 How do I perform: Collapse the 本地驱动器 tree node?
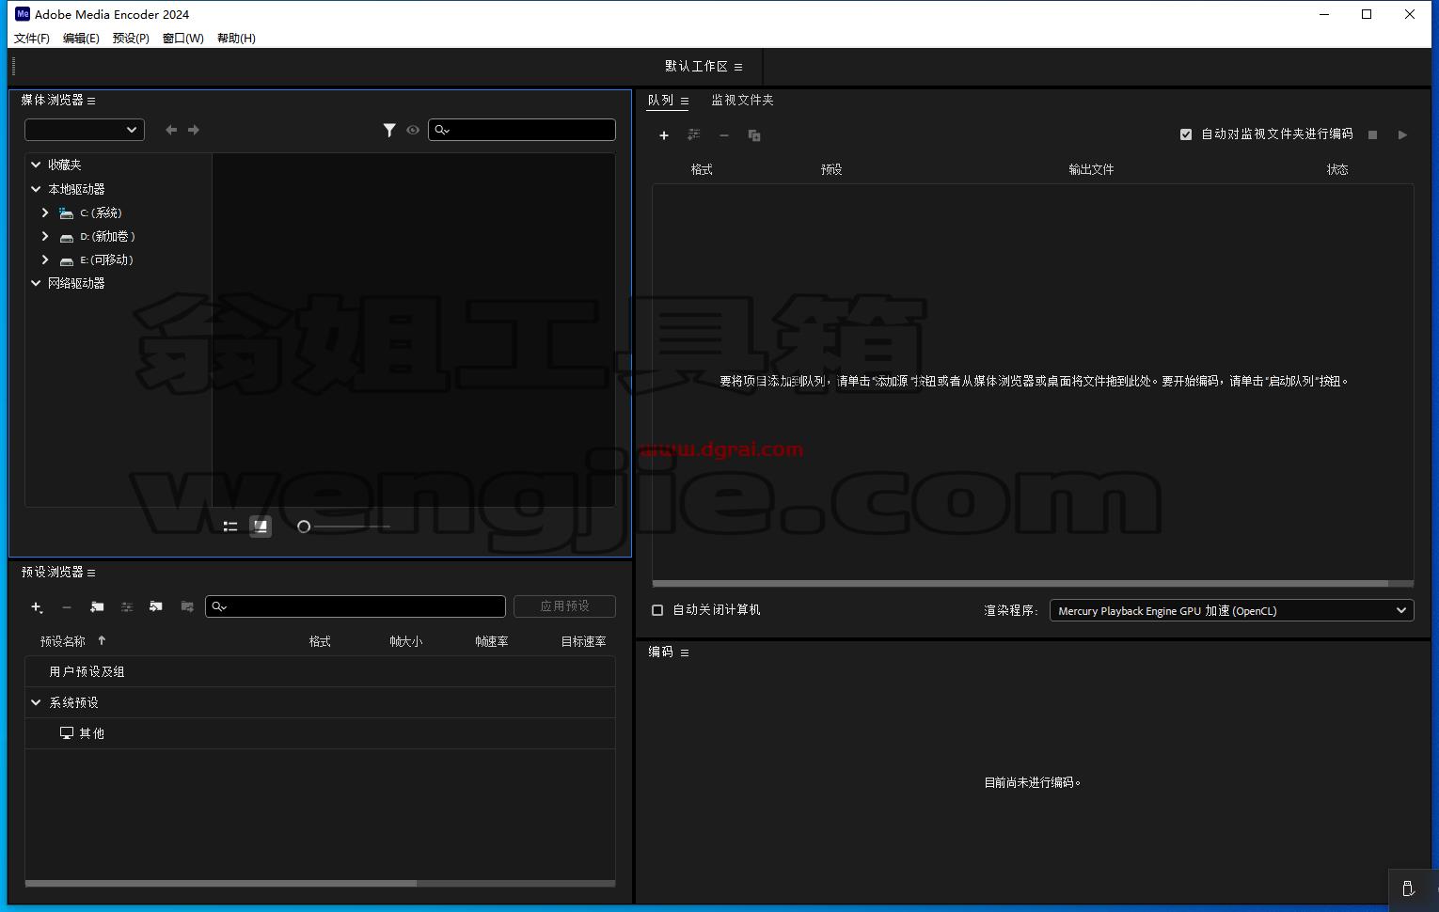37,189
